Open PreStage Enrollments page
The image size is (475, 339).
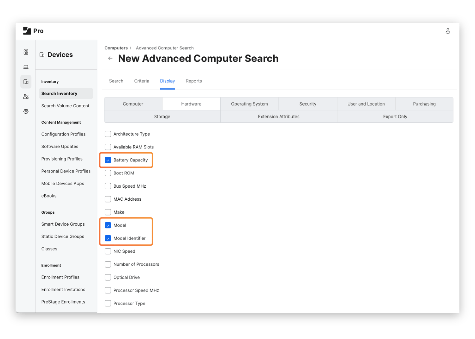63,302
